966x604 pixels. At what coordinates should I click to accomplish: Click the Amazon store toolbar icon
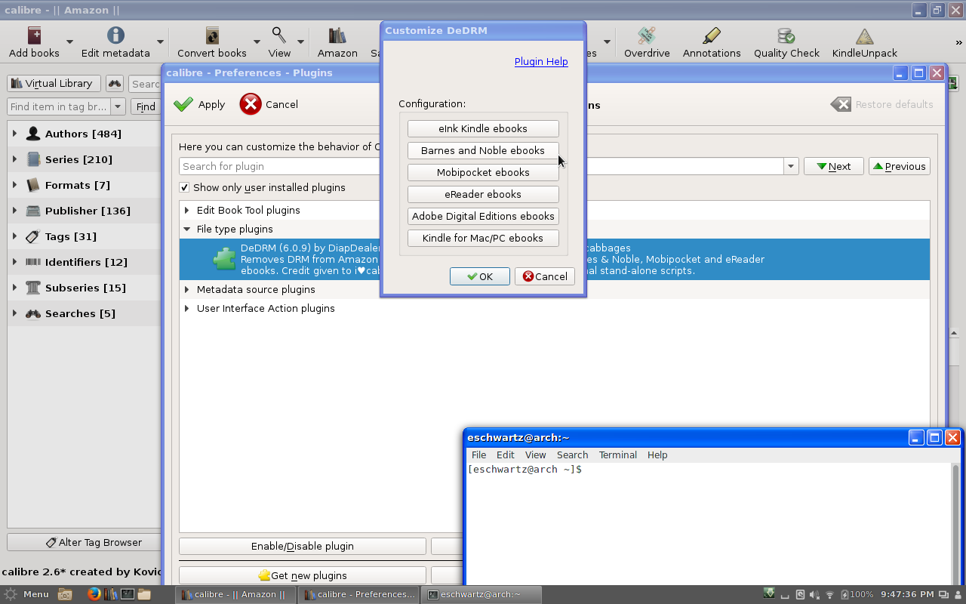click(x=337, y=35)
